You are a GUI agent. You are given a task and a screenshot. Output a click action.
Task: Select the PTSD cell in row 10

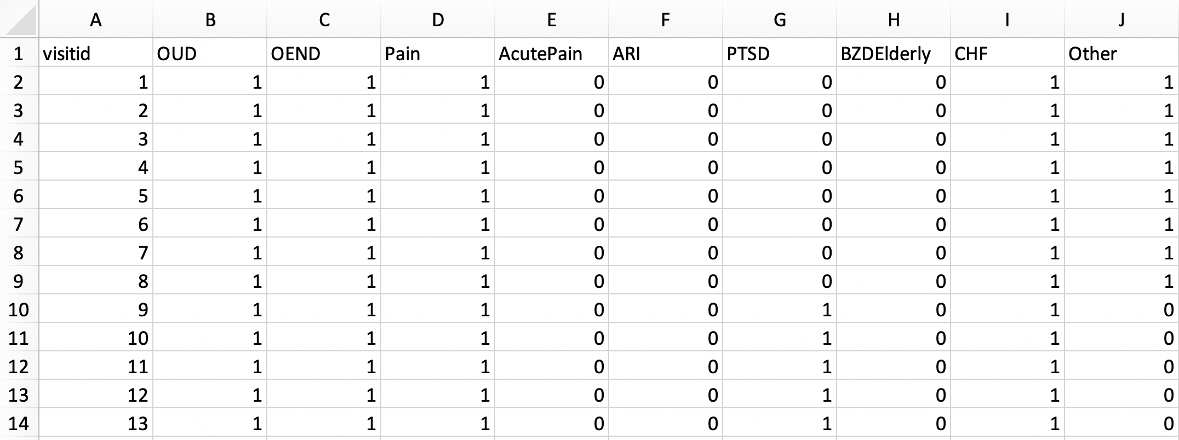point(780,309)
